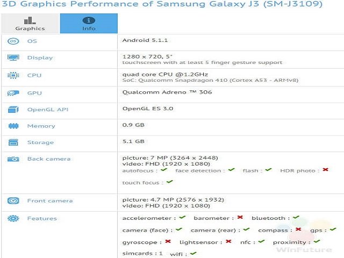Image resolution: width=344 pixels, height=258 pixels.
Task: Click the Features label text
Action: 42,219
